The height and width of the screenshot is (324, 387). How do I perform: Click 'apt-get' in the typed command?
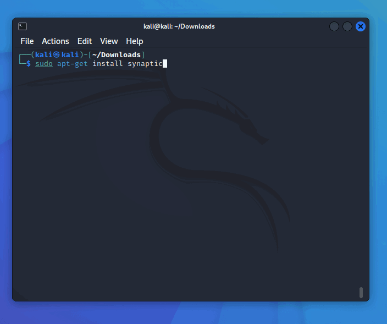coord(73,64)
